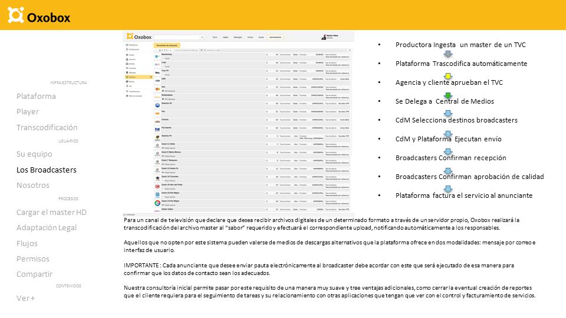The image size is (566, 318).
Task: Select the Fox Sports row name
Action: 166,128
